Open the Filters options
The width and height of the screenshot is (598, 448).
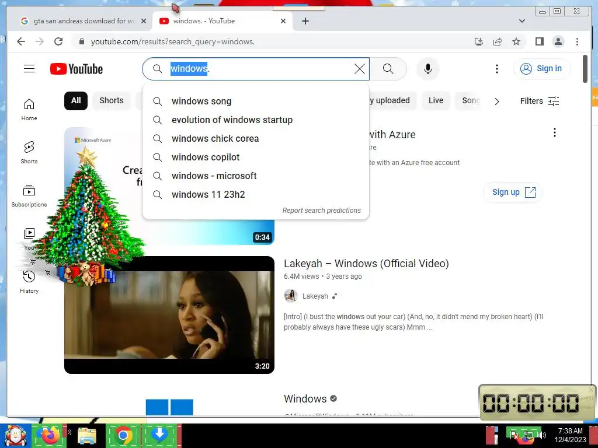coord(539,101)
